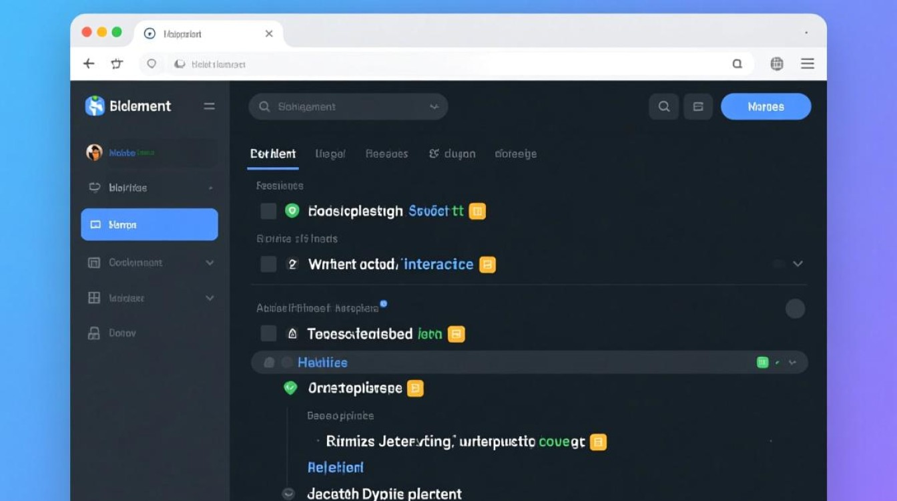Tick the checkbox next to Wntient actod row
This screenshot has width=897, height=501.
click(x=268, y=264)
